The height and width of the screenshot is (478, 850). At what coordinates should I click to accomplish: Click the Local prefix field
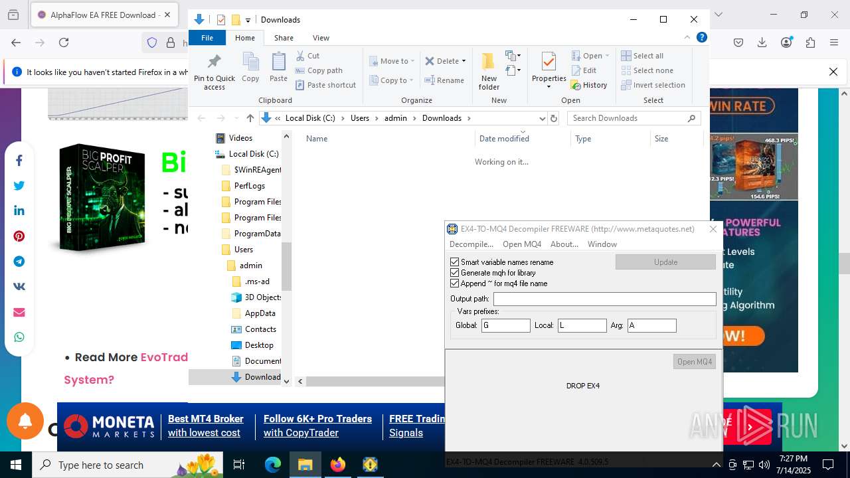click(x=582, y=325)
